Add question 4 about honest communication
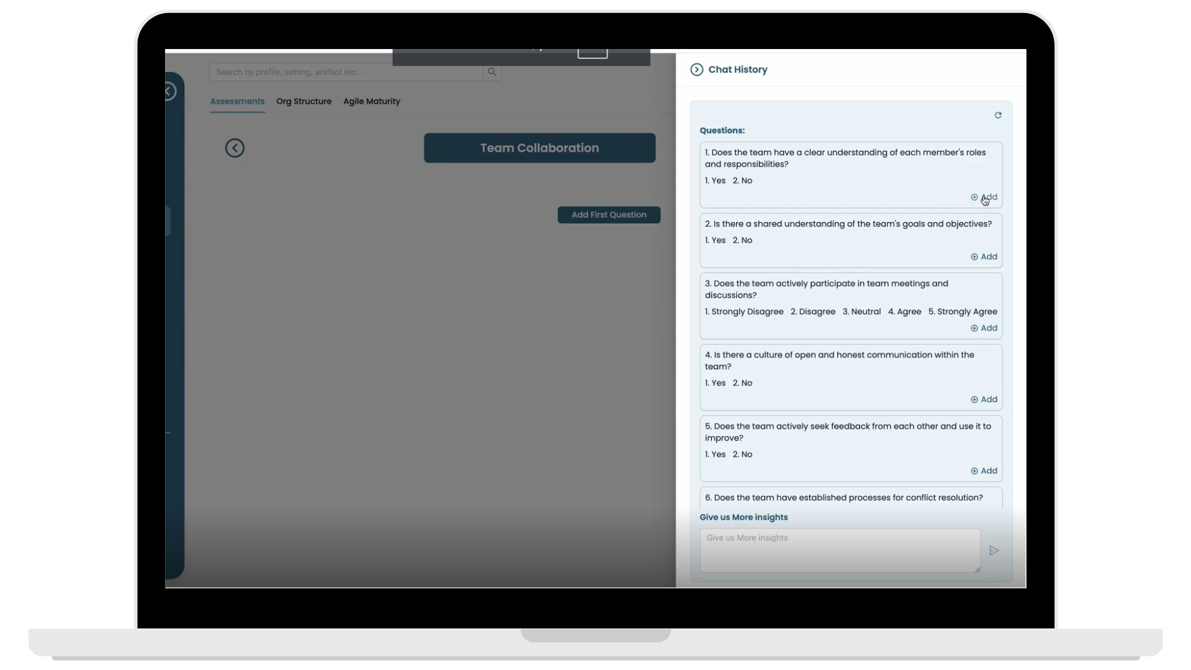The width and height of the screenshot is (1191, 670). 984,400
